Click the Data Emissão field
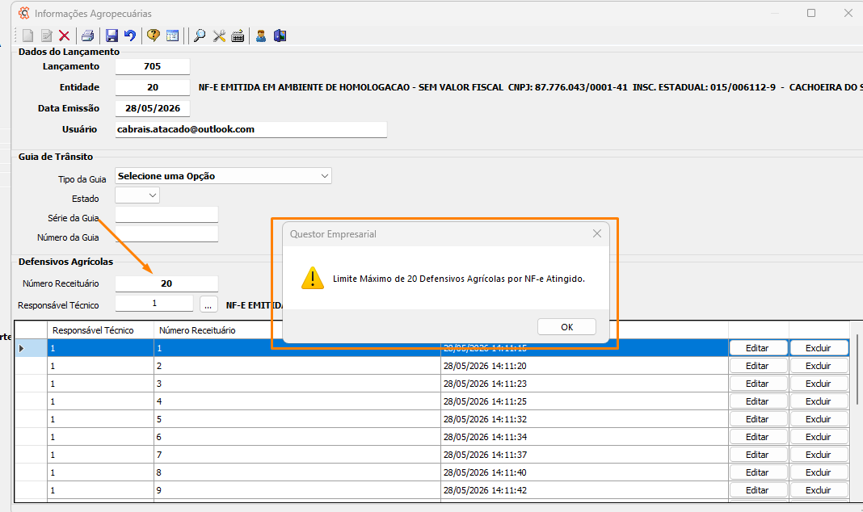 coord(153,108)
